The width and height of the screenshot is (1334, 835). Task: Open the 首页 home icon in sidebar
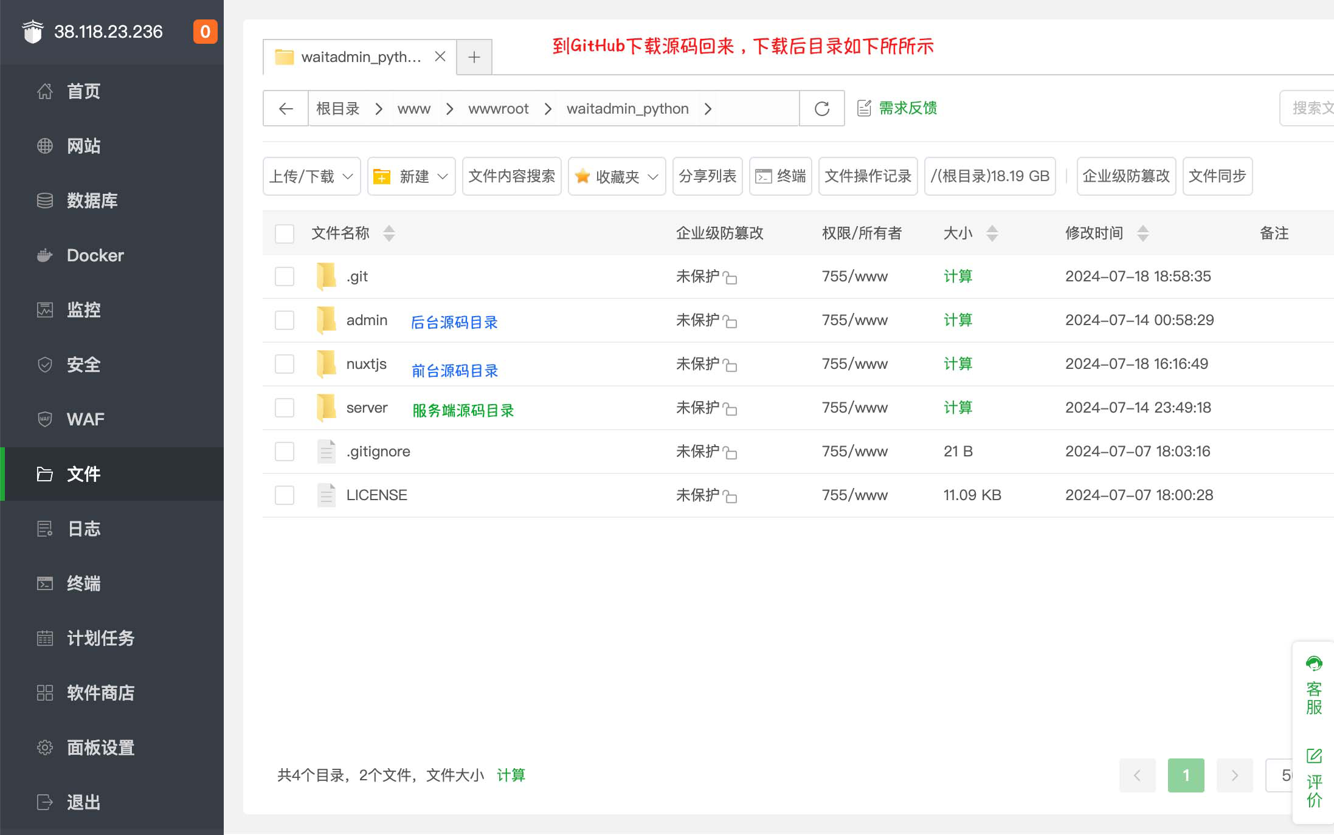(45, 91)
